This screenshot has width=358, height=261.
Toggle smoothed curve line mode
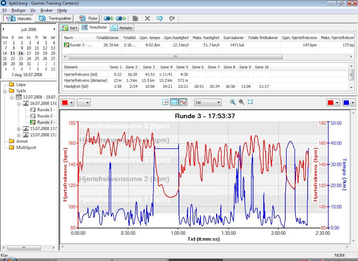pos(183,102)
